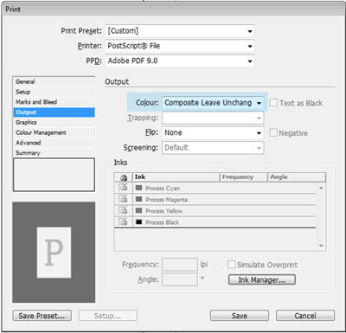Click the Save Preset button

point(42,316)
